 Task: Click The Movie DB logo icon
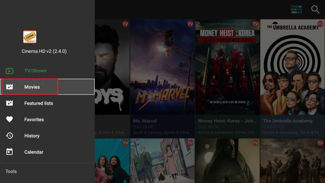point(296,9)
